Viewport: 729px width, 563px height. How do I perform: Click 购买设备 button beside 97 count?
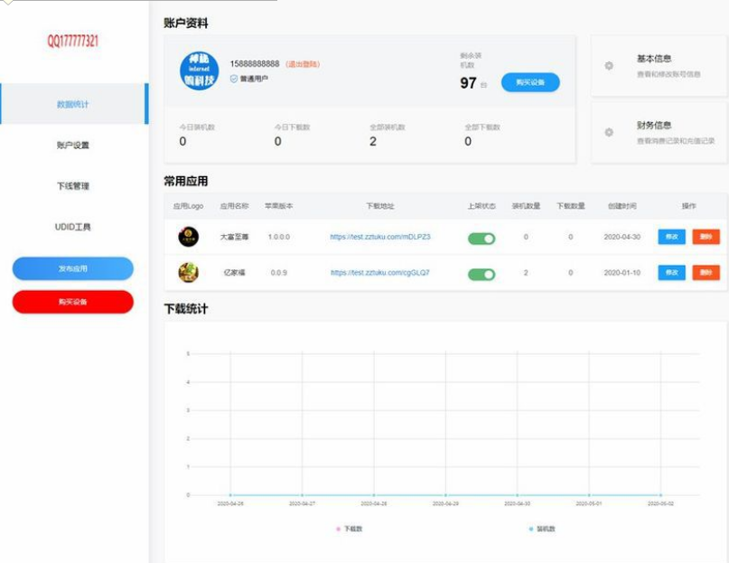coord(530,82)
